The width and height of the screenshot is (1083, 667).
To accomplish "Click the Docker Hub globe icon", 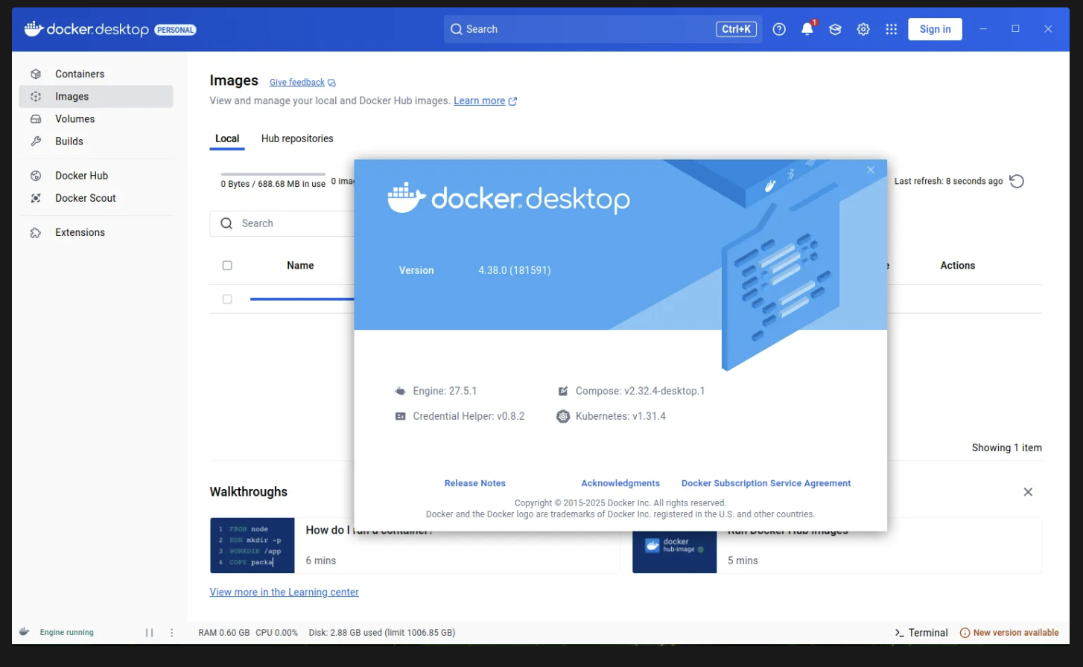I will [x=36, y=176].
